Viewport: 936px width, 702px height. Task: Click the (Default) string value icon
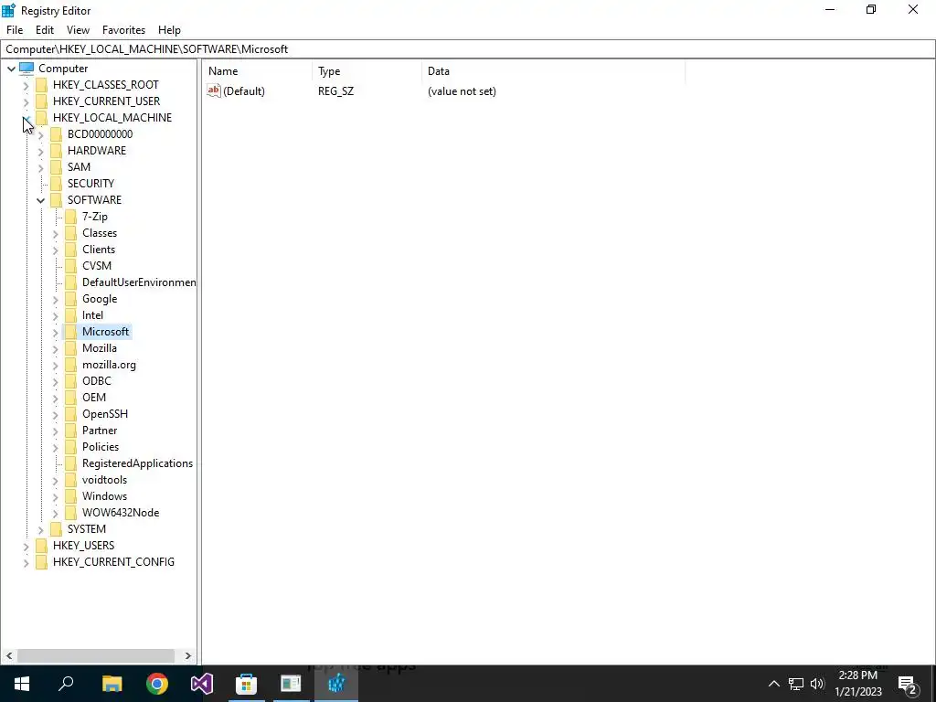[214, 90]
